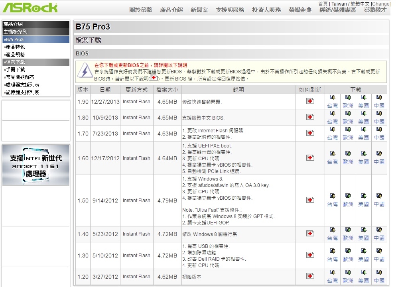Image resolution: width=402 pixels, height=287 pixels.
Task: Click red cross icon in BIOS warning notice
Action: click(x=154, y=78)
